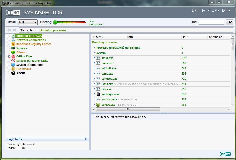Select the Drivers tree item
Screen dimensions: 236x160
[21, 52]
